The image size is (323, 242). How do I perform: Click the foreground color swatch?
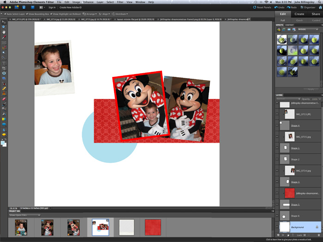click(3, 143)
